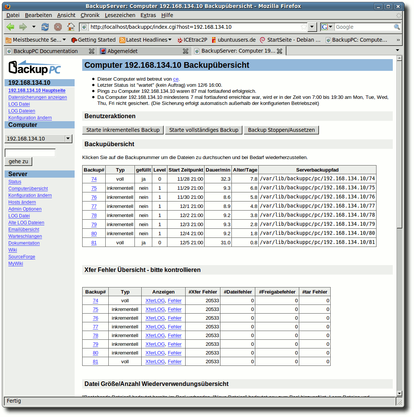Click the vertical scrollbar thumb
Viewport: 414px width, 417px height.
point(399,144)
